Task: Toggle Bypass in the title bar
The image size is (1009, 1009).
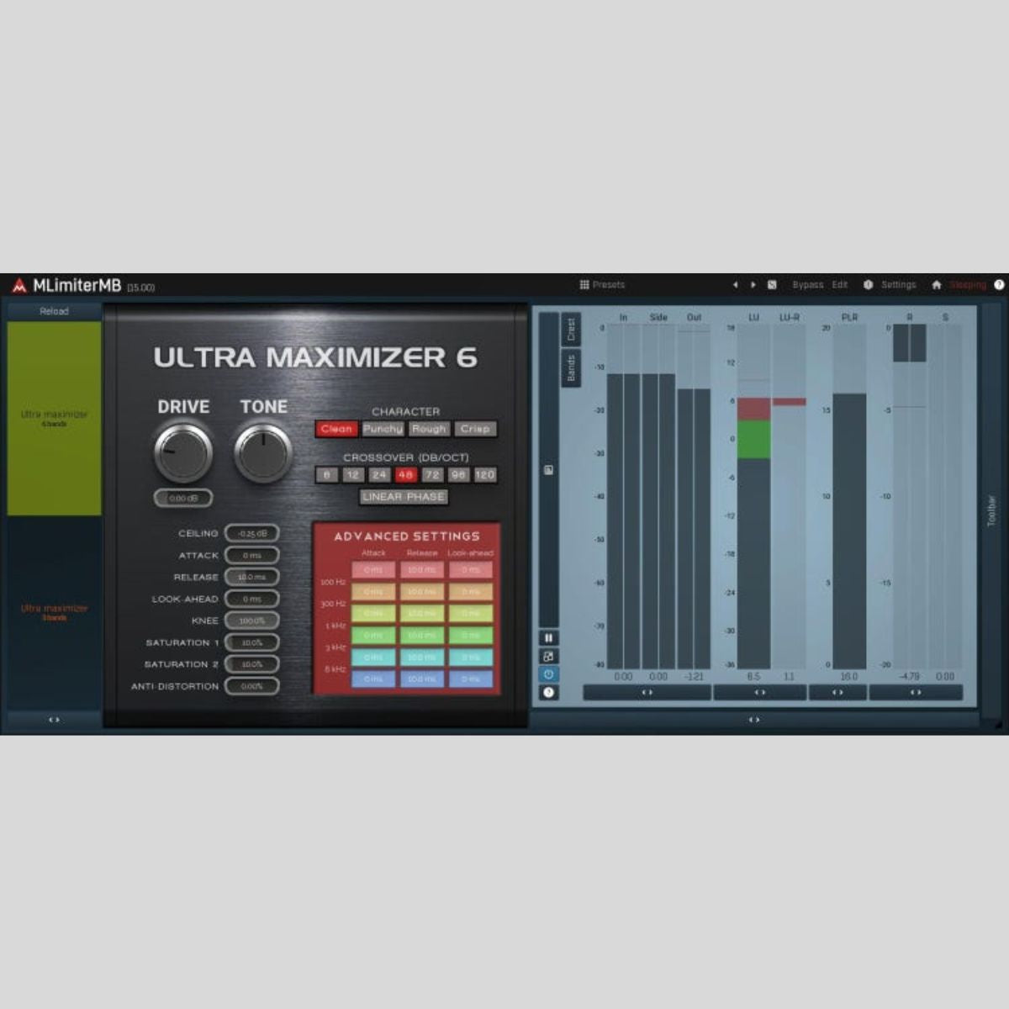Action: pos(808,285)
